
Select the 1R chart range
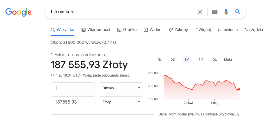(x=201, y=59)
